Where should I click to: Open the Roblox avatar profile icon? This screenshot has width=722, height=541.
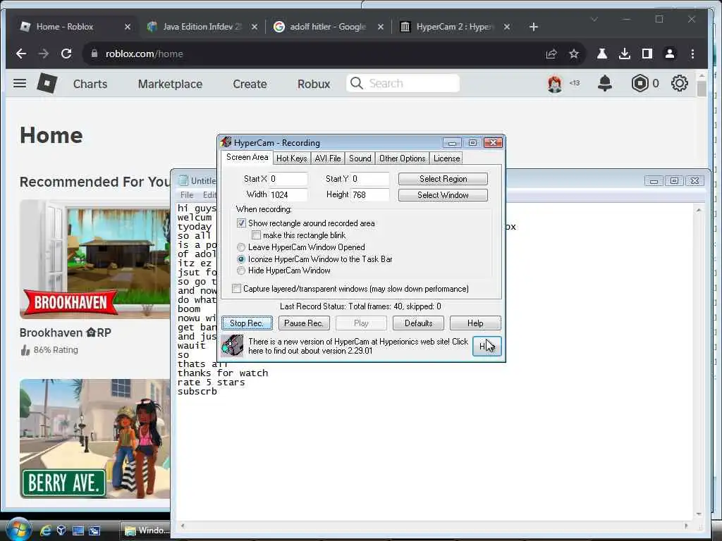point(555,84)
